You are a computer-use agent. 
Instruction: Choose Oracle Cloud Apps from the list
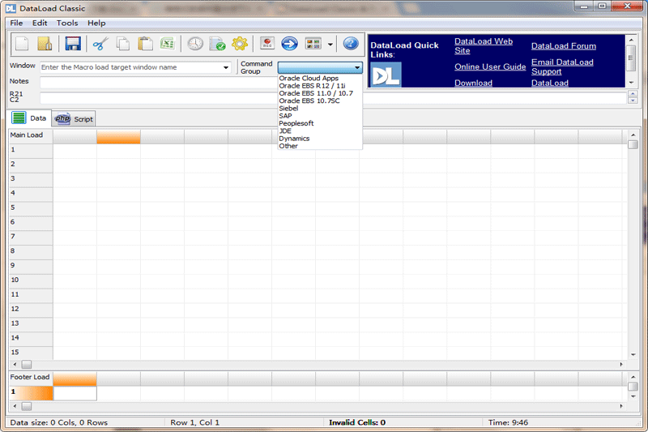(309, 78)
